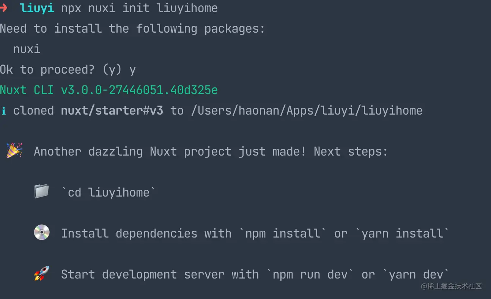
Task: Click the 'Next steps:' text
Action: pos(351,152)
